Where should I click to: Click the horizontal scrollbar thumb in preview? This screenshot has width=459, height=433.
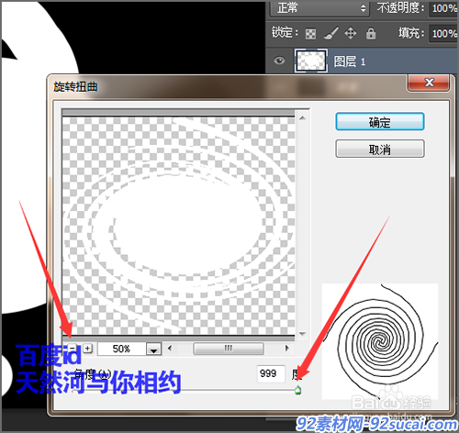(x=229, y=349)
